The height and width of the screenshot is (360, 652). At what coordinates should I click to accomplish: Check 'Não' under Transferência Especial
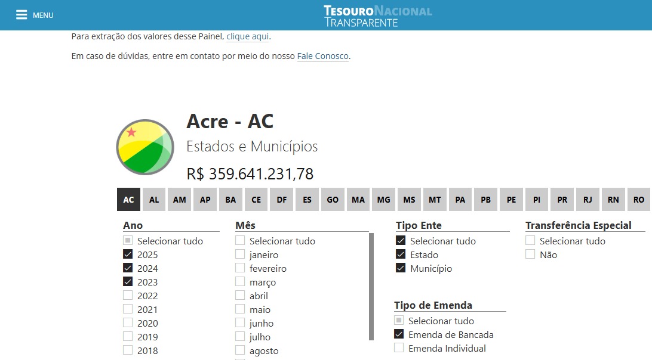click(x=530, y=255)
